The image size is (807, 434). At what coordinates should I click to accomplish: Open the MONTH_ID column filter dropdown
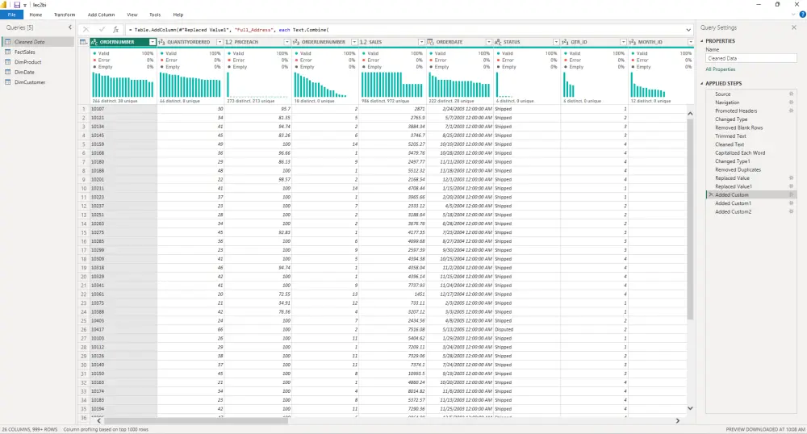[x=691, y=42]
